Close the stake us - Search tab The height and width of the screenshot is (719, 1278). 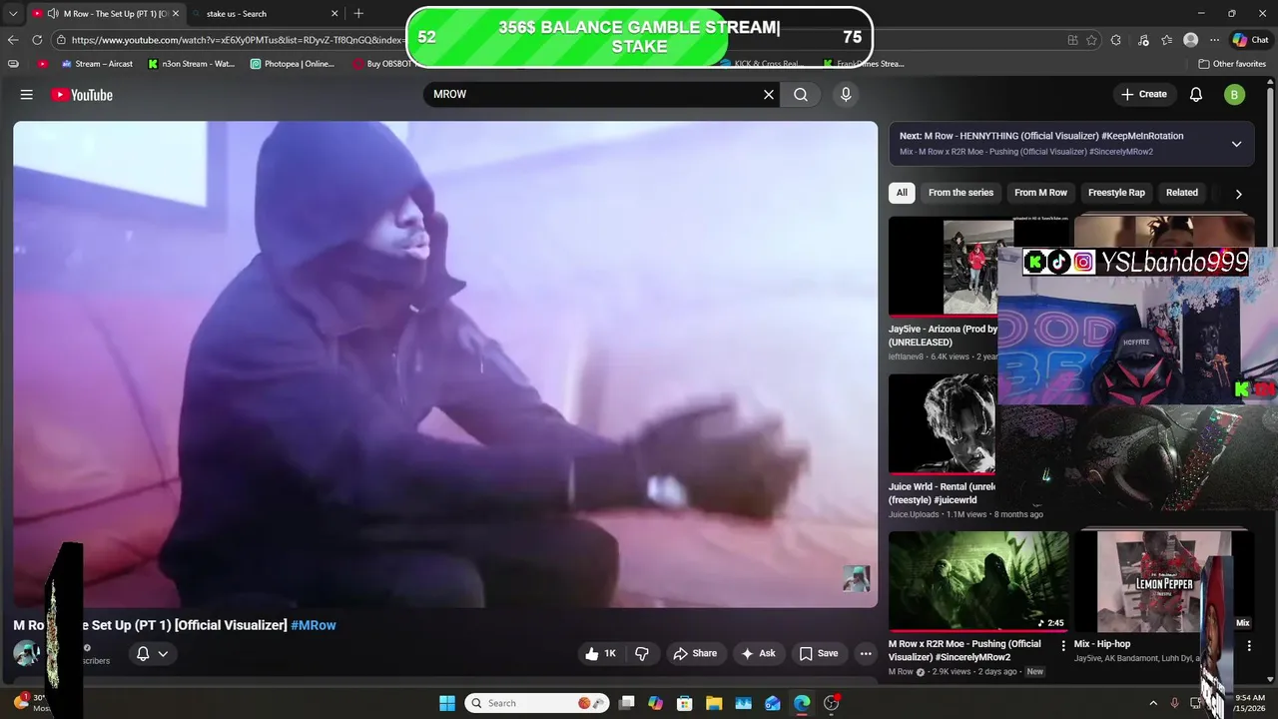[334, 14]
